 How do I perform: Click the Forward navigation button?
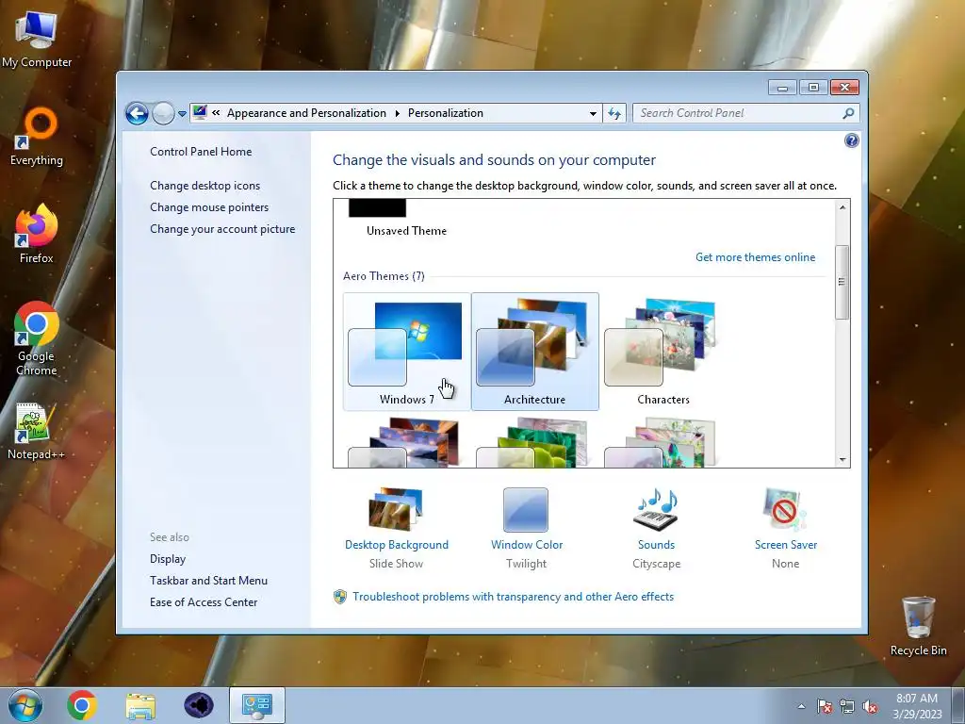[x=163, y=113]
